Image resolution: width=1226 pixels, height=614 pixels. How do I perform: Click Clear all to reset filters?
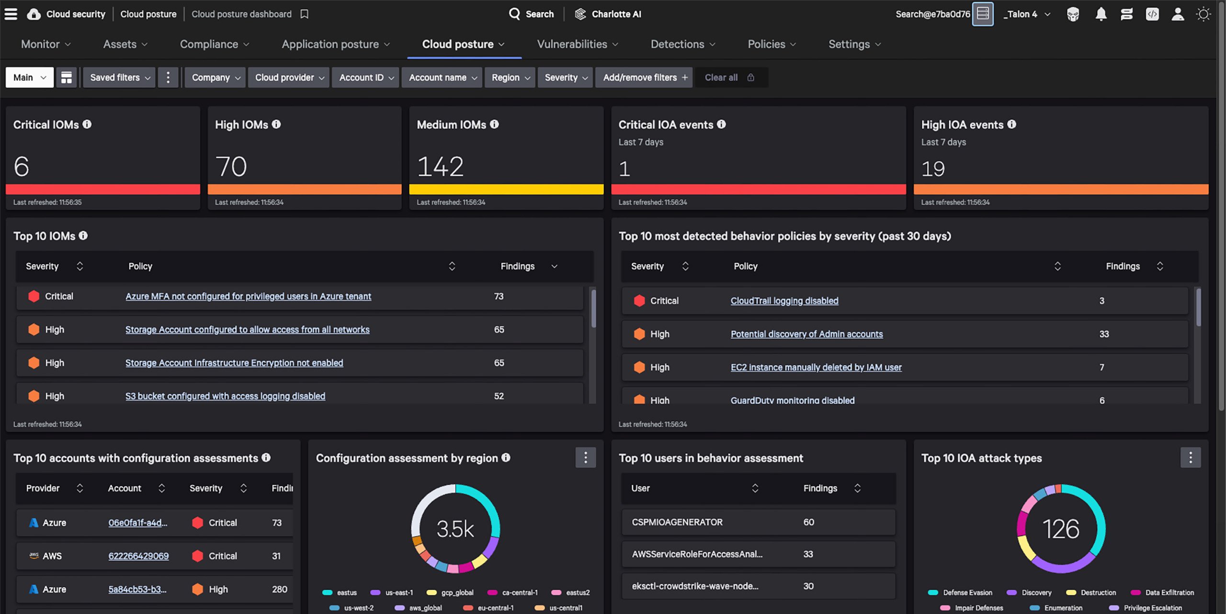pyautogui.click(x=721, y=77)
